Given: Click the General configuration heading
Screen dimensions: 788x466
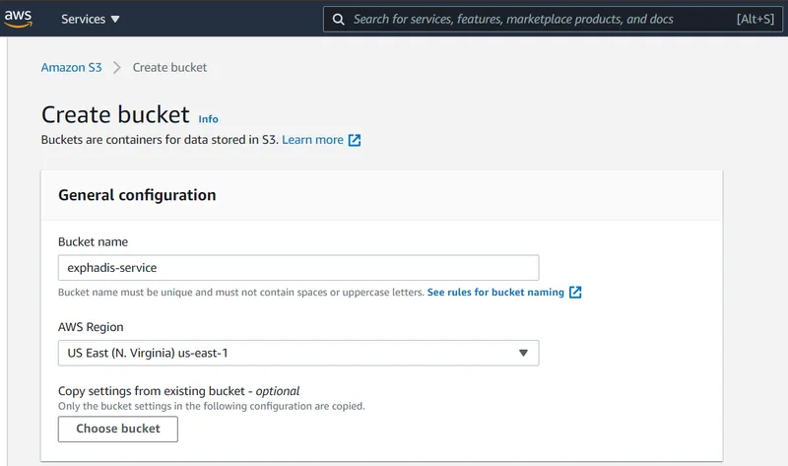Looking at the screenshot, I should (x=137, y=195).
